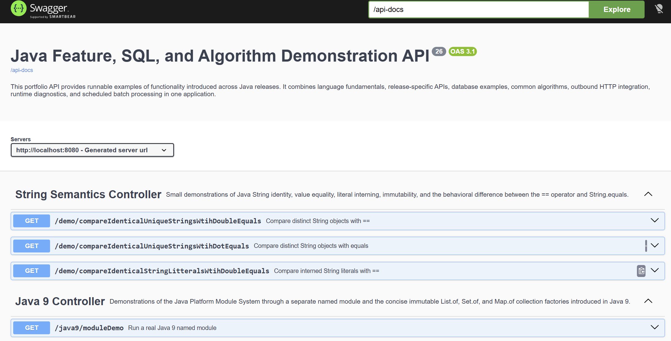Collapse the Java 9 Controller section
The image size is (671, 341).
(648, 301)
